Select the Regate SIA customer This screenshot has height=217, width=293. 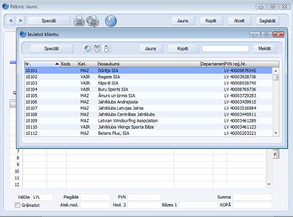148,77
